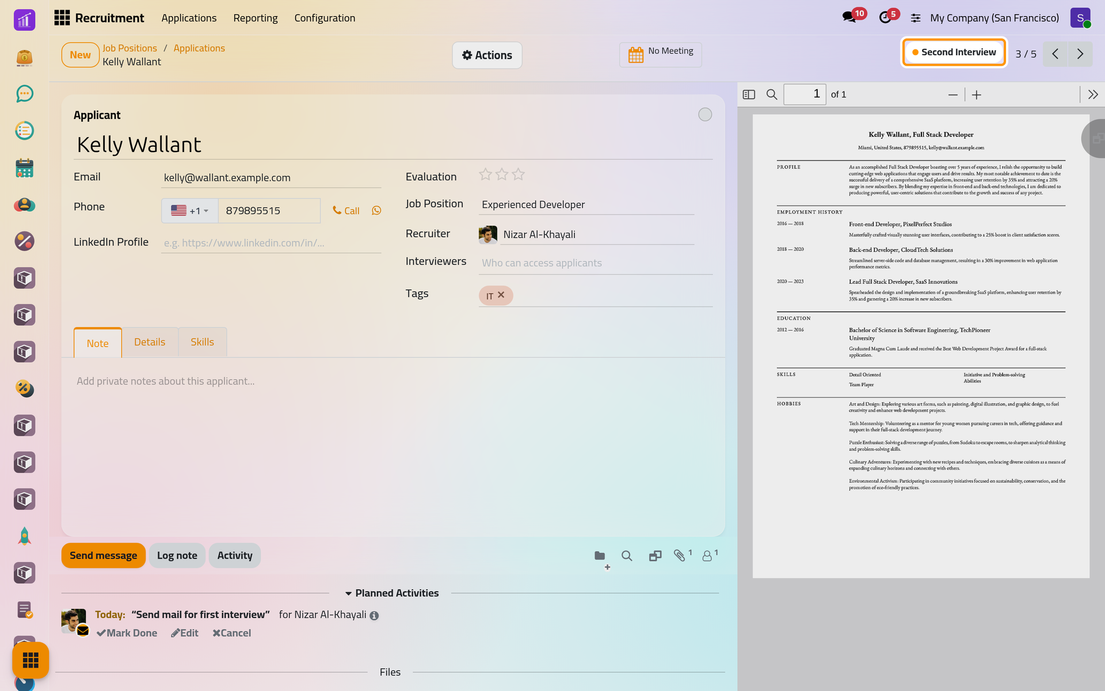Click the Log note button
The height and width of the screenshot is (691, 1105).
pyautogui.click(x=177, y=556)
